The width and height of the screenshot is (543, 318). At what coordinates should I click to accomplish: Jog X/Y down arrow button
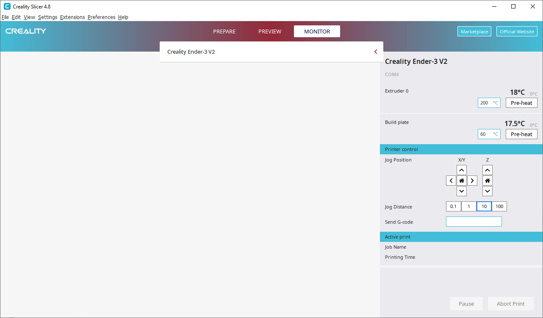[462, 191]
